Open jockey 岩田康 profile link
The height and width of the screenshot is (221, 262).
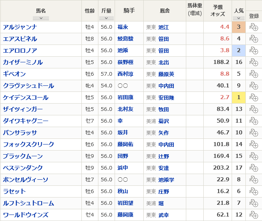coord(125,98)
